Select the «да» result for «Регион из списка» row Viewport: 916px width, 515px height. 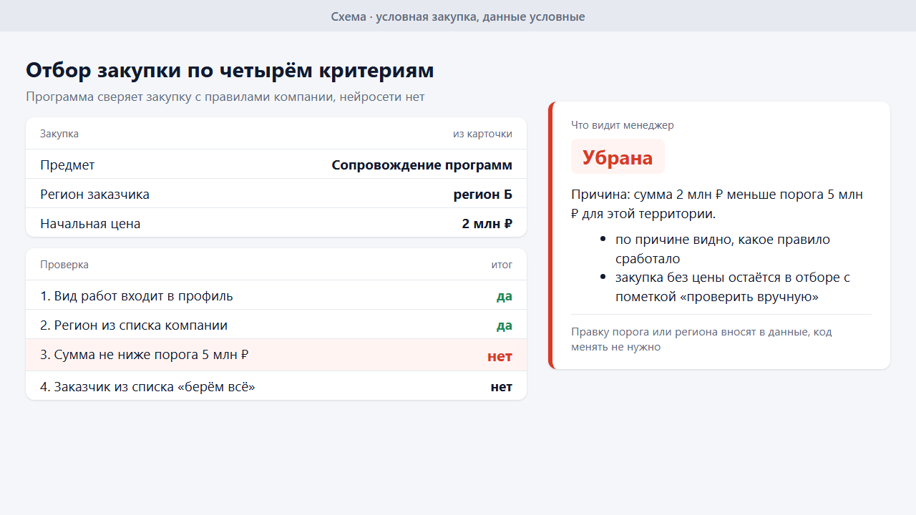coord(505,325)
